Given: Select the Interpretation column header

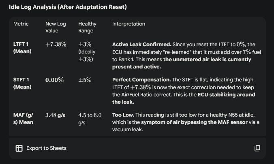Looking at the screenshot, I should pyautogui.click(x=128, y=24).
